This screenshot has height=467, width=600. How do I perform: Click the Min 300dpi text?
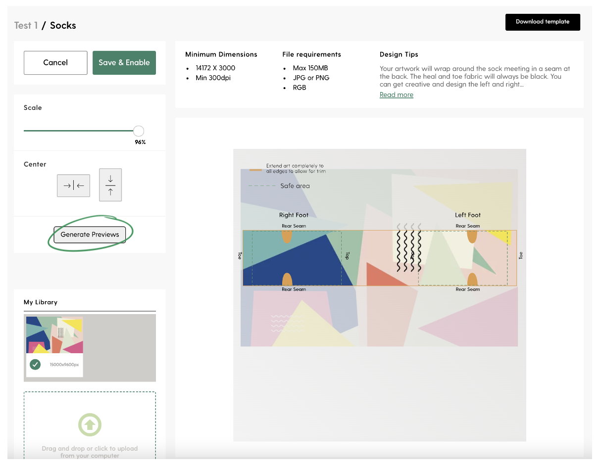[x=213, y=78]
